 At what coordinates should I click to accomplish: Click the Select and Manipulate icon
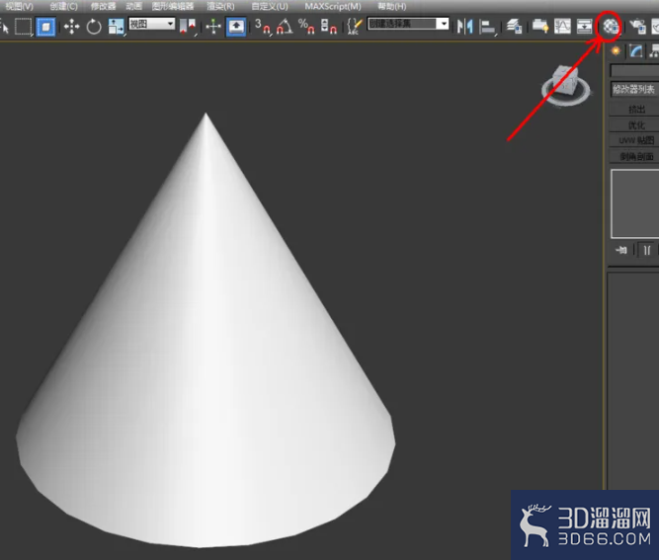(213, 27)
